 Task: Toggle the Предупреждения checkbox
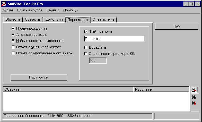click(x=13, y=28)
